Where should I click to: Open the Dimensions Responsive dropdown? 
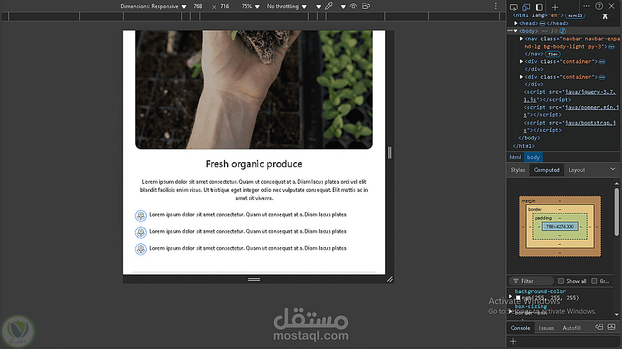(x=154, y=6)
